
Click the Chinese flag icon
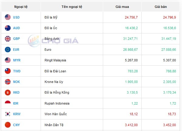click(8, 125)
